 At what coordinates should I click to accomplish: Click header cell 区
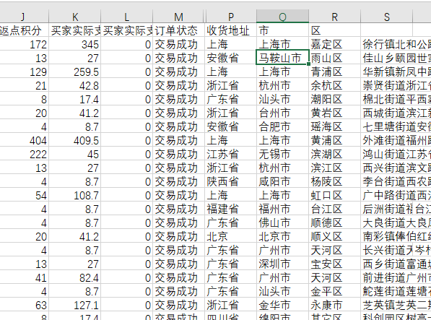click(334, 30)
